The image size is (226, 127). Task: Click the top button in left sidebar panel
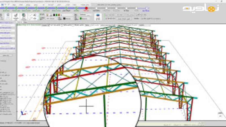[x=8, y=23]
